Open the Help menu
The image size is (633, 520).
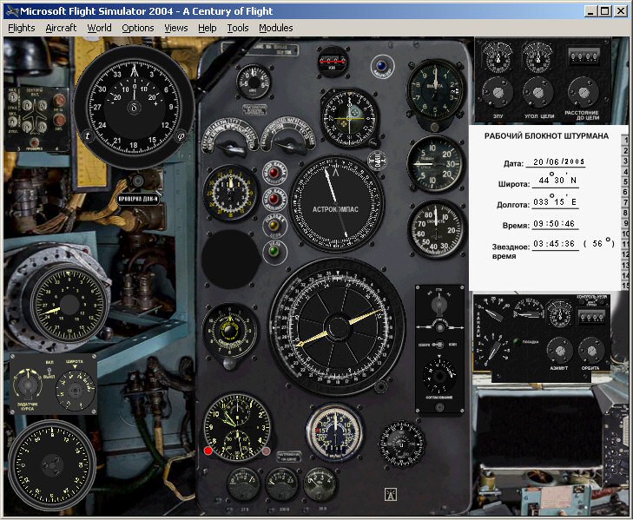point(208,28)
